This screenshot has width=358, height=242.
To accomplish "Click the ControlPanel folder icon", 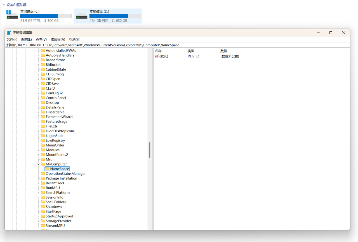I will point(43,98).
